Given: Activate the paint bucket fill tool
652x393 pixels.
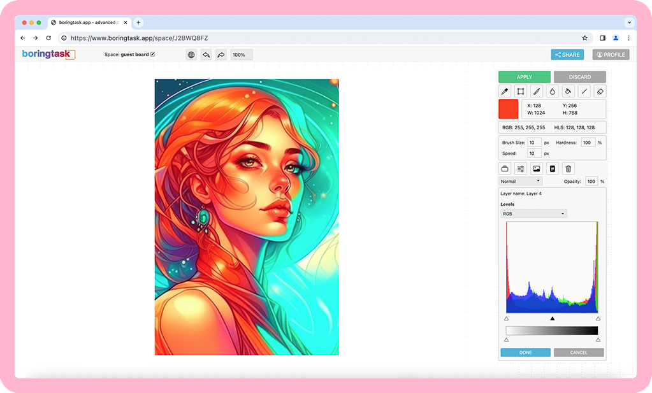Looking at the screenshot, I should [569, 91].
